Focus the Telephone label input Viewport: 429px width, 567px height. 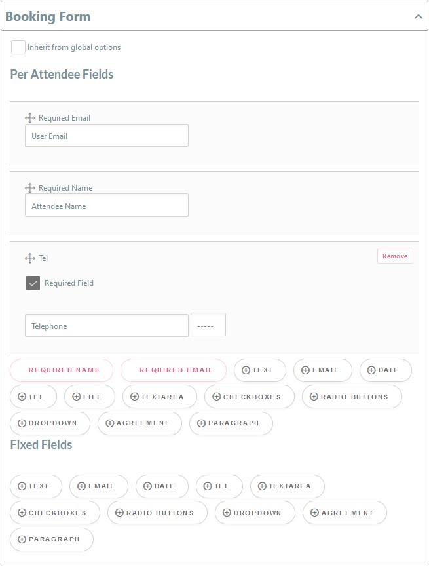[x=106, y=326]
